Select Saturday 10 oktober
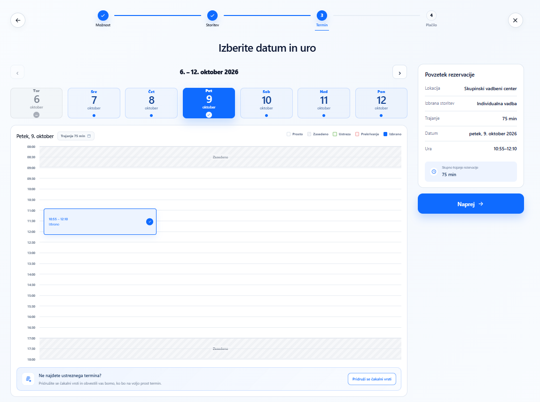The height and width of the screenshot is (402, 540). [266, 103]
